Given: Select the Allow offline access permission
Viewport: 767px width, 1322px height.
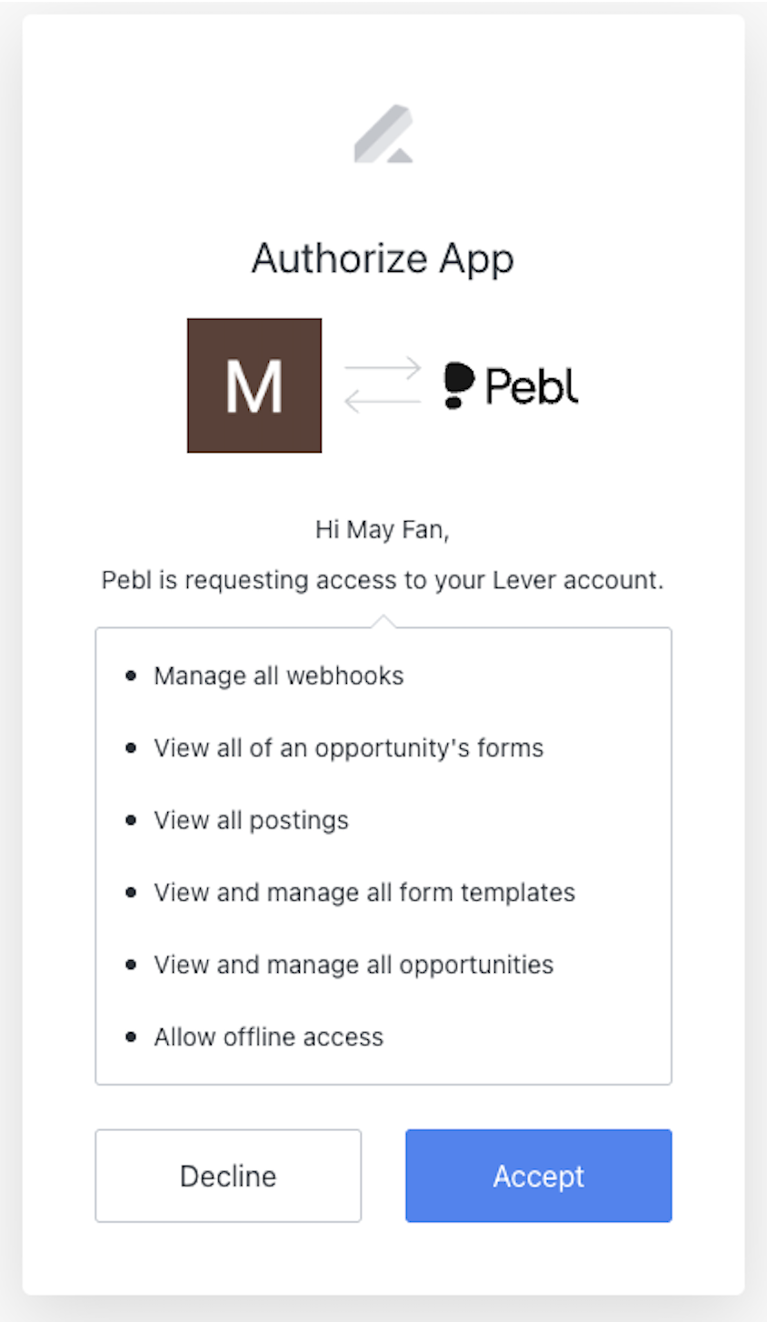Looking at the screenshot, I should [x=268, y=1037].
